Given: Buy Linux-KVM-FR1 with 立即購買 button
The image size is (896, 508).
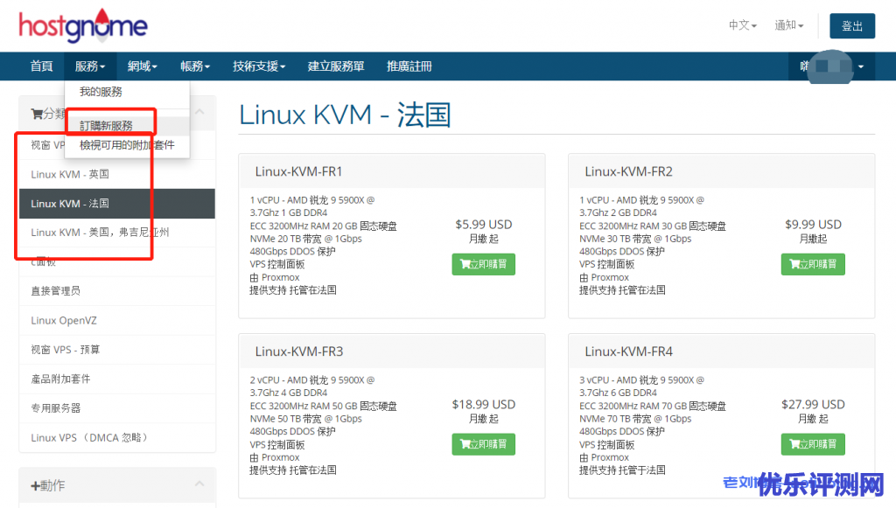Looking at the screenshot, I should (x=483, y=264).
